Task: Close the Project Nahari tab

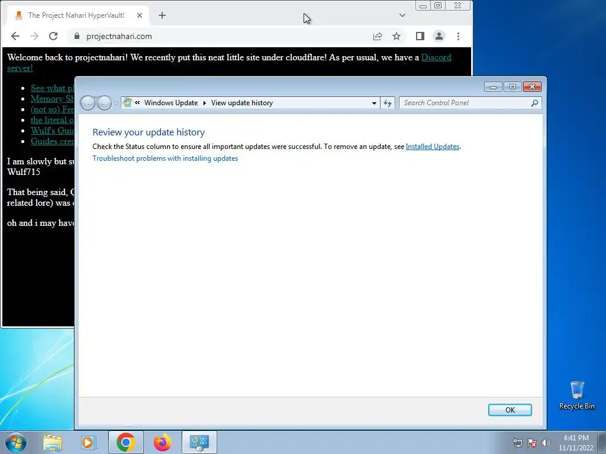Action: [x=140, y=15]
